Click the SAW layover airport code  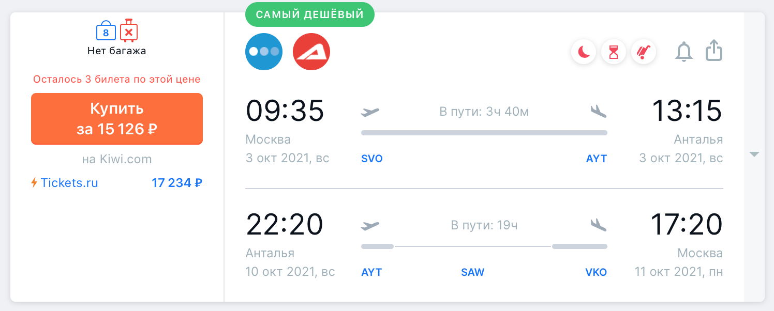point(473,272)
